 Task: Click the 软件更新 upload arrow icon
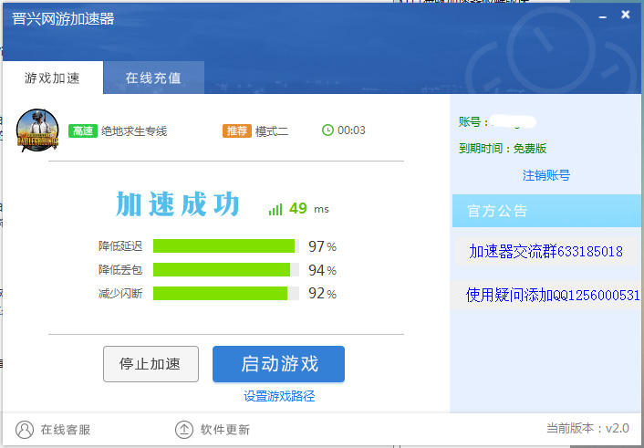tap(183, 429)
